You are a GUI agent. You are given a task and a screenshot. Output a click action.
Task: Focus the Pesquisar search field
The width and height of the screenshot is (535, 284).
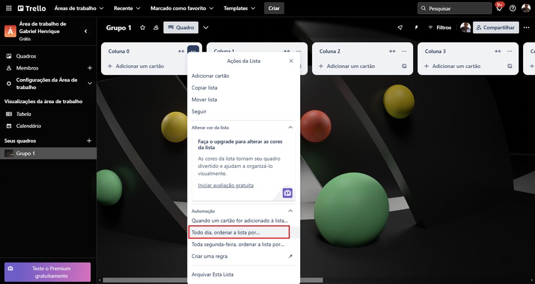coord(455,8)
